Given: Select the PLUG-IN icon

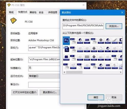Looking at the screenshot, I should pyautogui.click(x=66, y=58).
